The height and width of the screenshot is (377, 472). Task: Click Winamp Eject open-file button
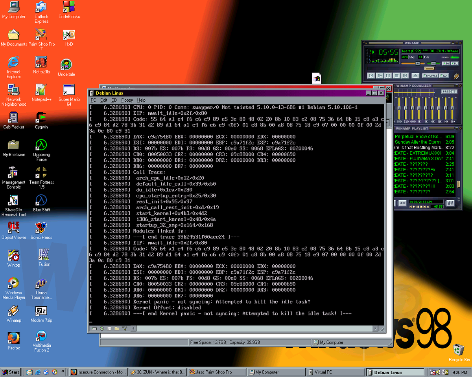(415, 75)
